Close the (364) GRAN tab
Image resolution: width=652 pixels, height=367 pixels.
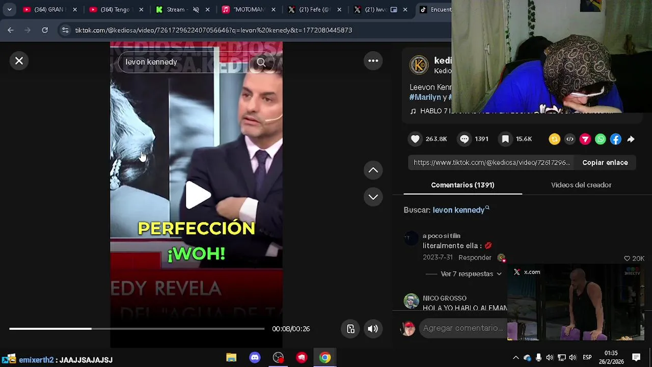[75, 9]
